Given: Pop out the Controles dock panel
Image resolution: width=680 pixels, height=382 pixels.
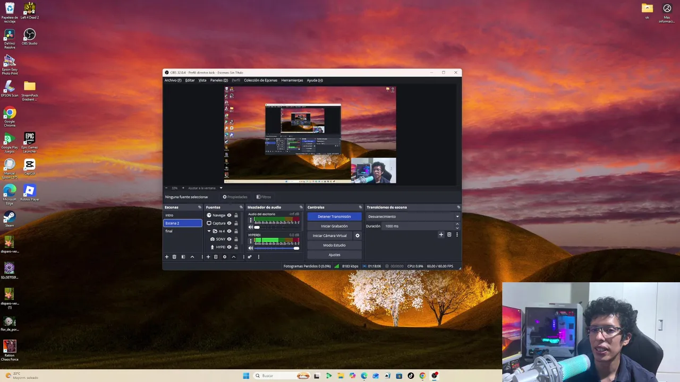Looking at the screenshot, I should (361, 207).
